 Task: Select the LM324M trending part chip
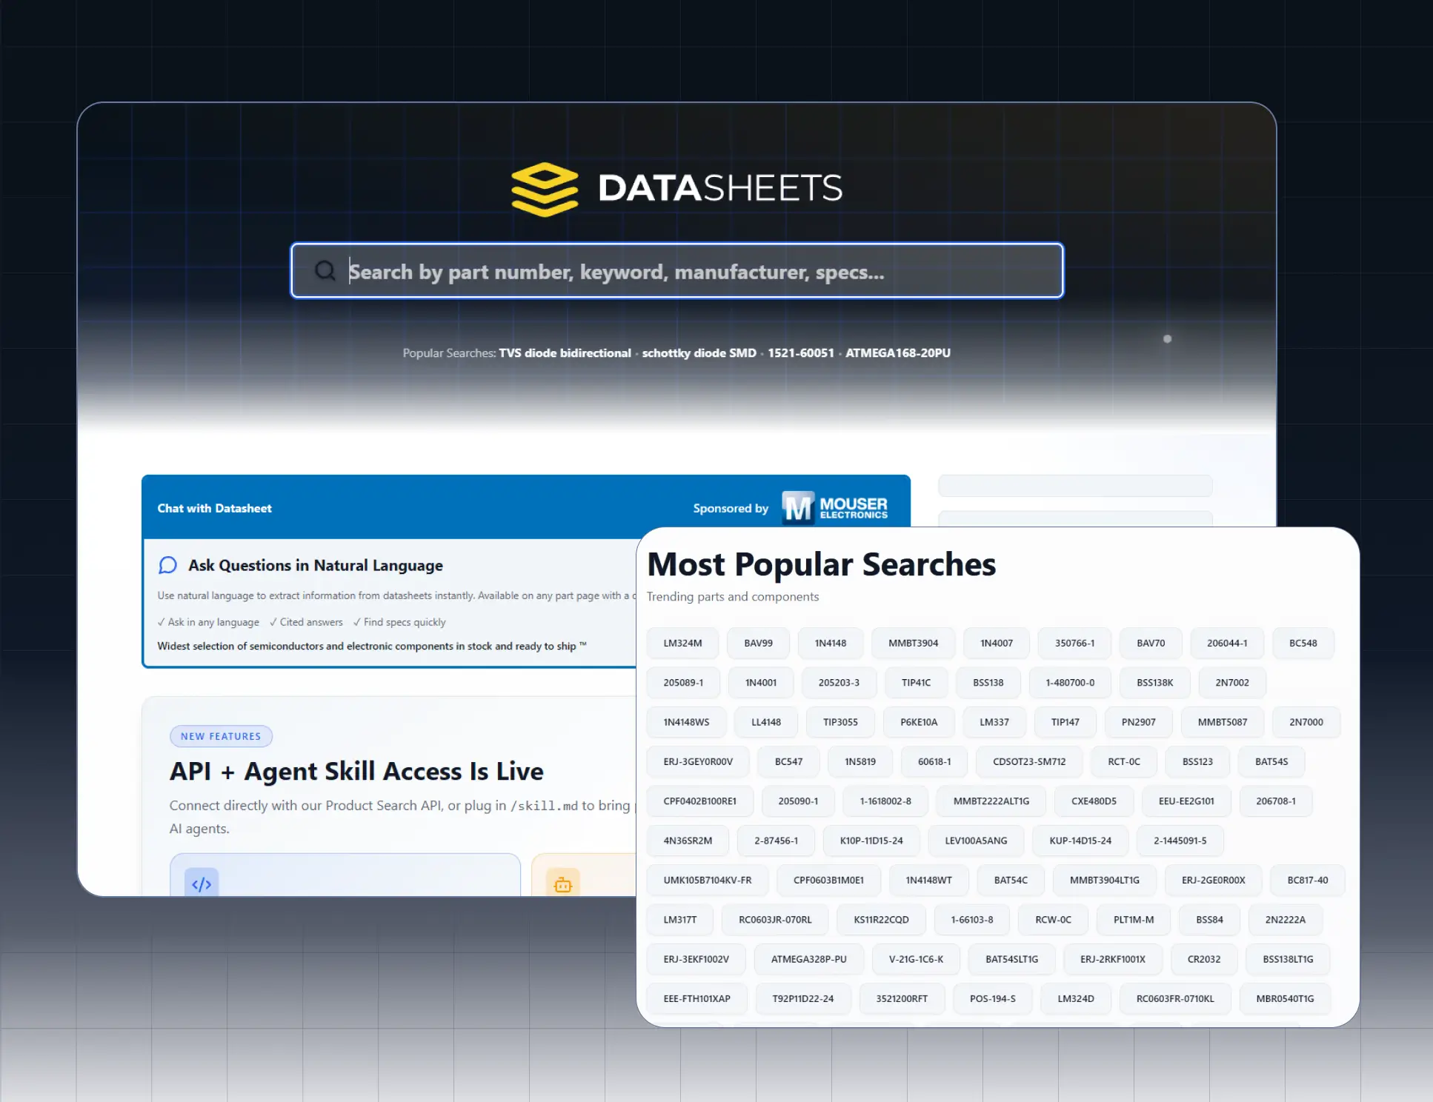[682, 643]
